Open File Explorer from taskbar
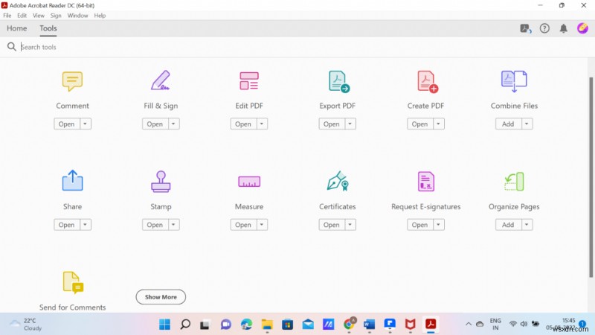 pyautogui.click(x=267, y=325)
